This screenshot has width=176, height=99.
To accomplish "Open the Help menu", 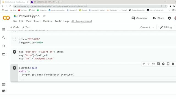I will click(x=66, y=21).
